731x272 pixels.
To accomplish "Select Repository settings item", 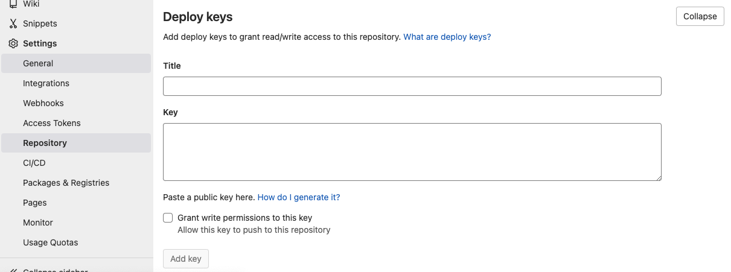I will pyautogui.click(x=45, y=143).
